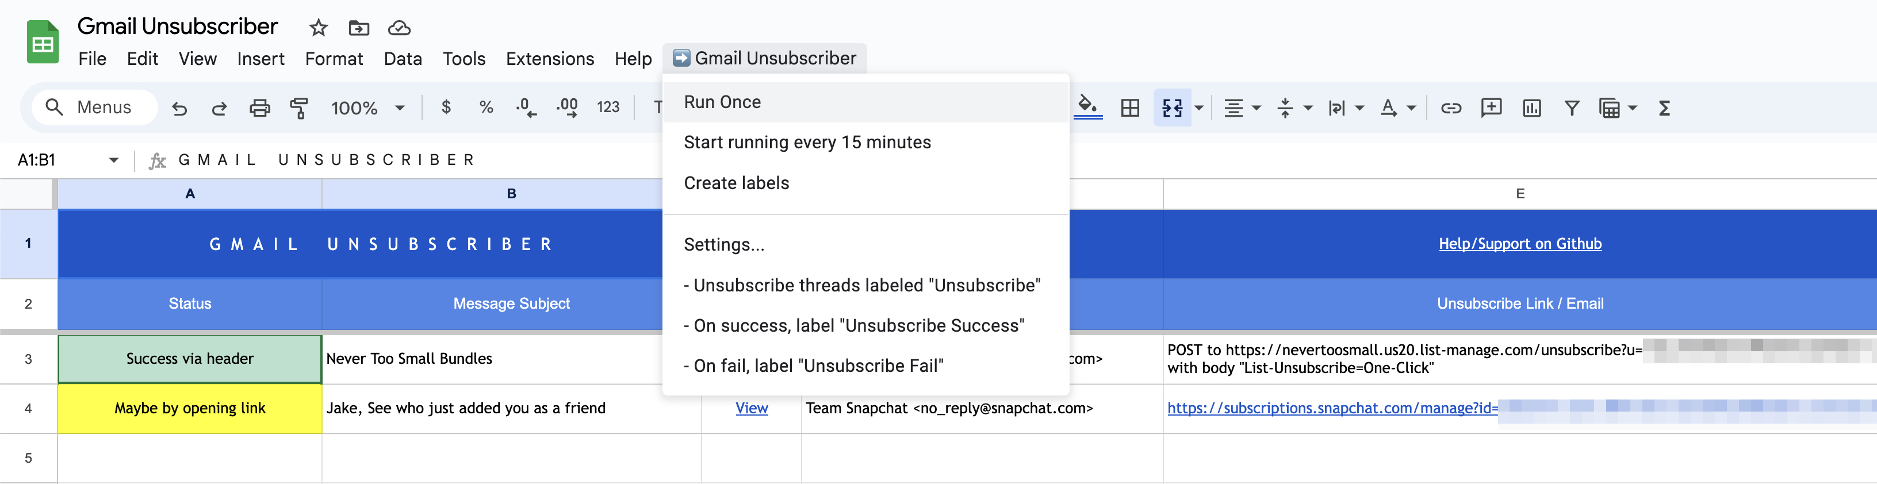Open the Data menu
Viewport: 1877px width, 484px height.
pyautogui.click(x=402, y=59)
